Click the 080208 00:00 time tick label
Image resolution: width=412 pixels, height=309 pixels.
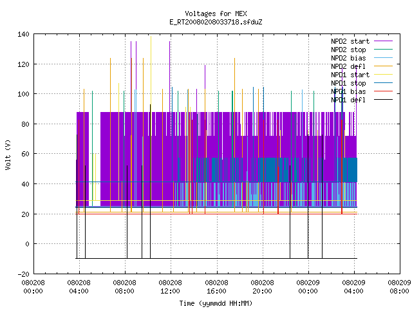33,286
